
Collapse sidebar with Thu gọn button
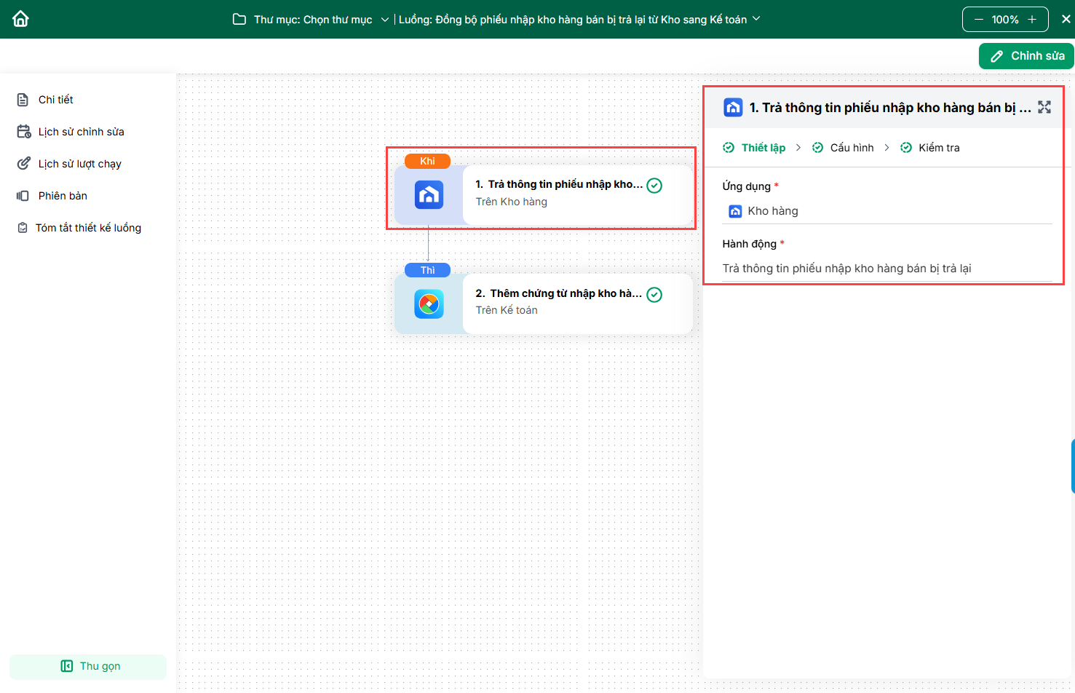tap(88, 666)
